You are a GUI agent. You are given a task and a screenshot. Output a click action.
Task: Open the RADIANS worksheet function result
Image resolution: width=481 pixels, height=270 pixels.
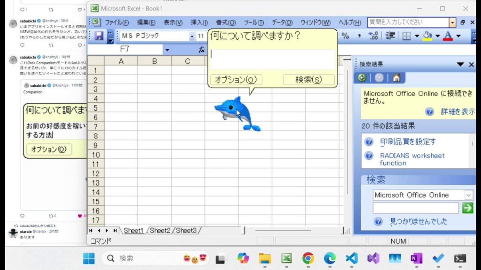[412, 159]
